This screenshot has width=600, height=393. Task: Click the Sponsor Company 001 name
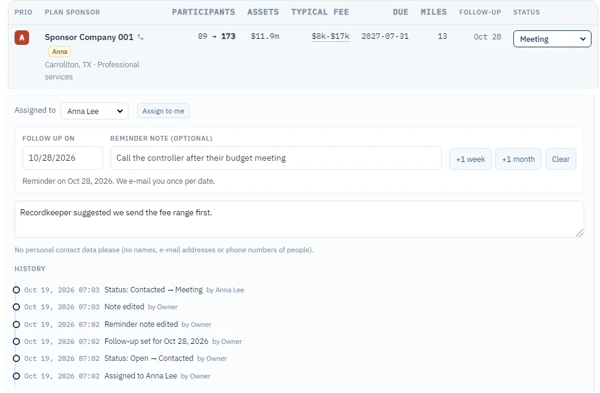click(x=89, y=37)
